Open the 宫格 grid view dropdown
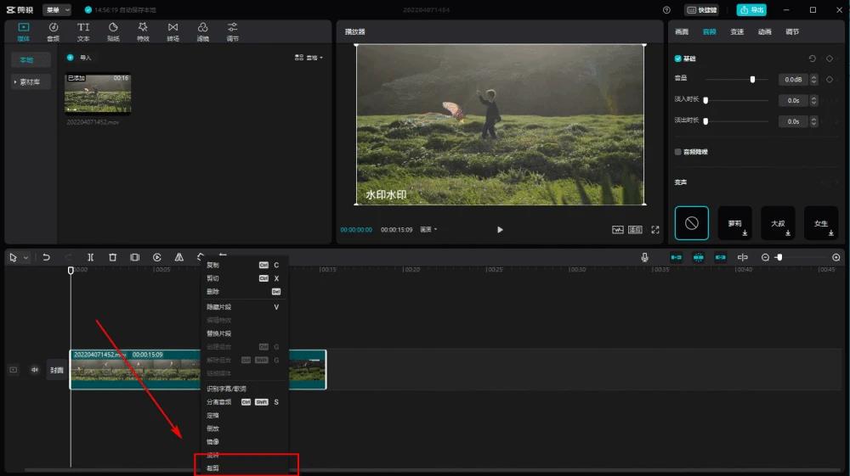This screenshot has height=476, width=850. pos(309,58)
